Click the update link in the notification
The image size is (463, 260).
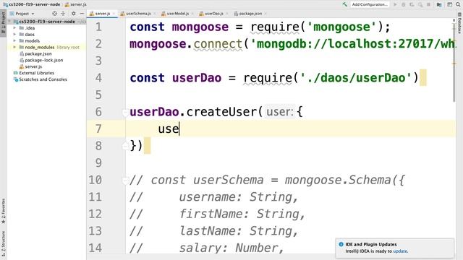click(400, 251)
